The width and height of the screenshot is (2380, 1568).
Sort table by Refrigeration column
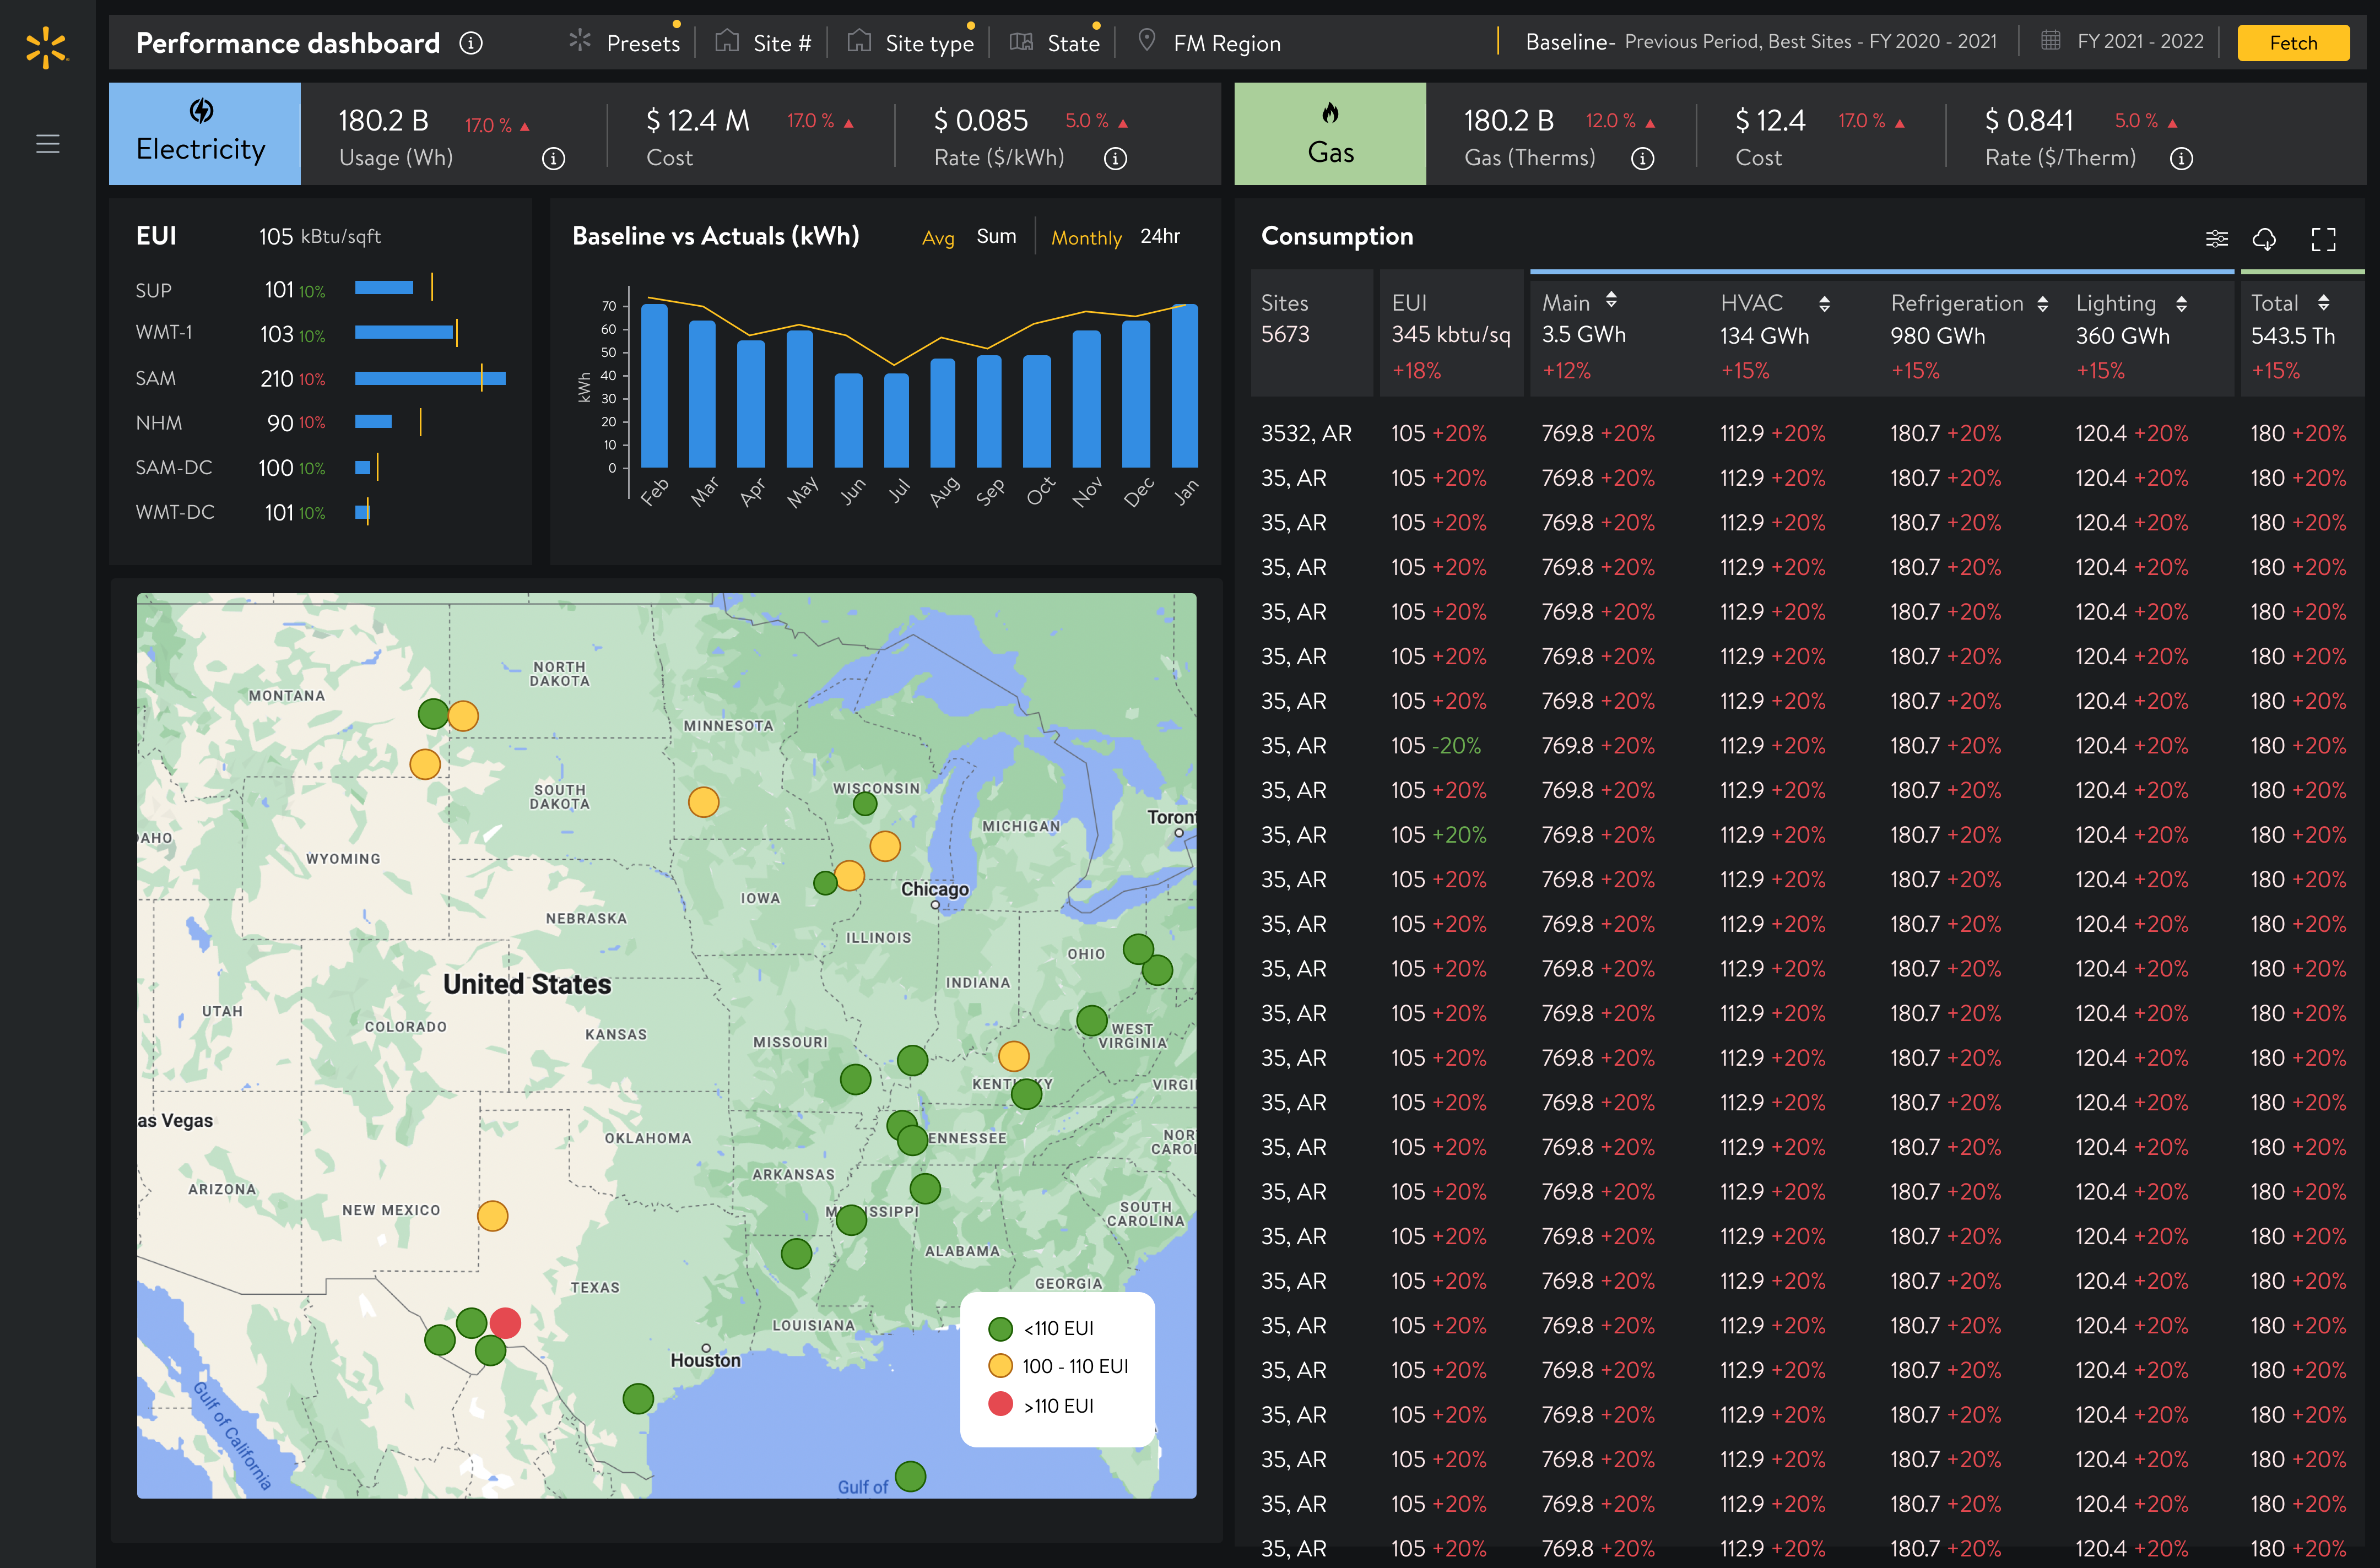(2042, 304)
